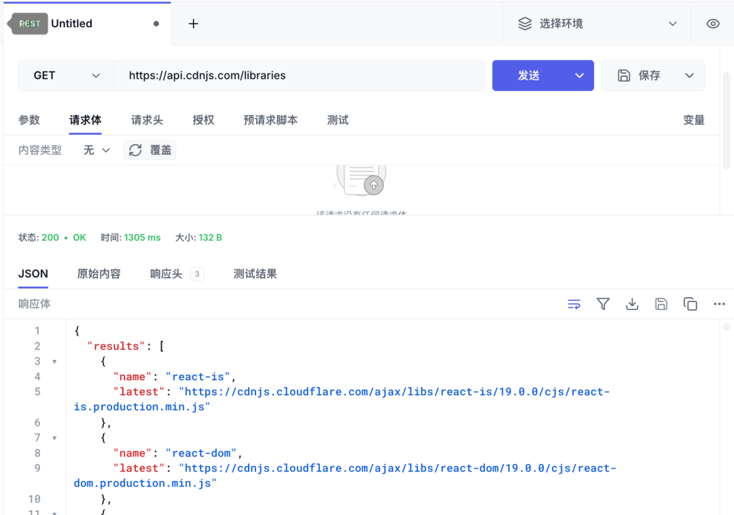Screen dimensions: 734x515
Task: Toggle word wrap in the response body
Action: point(574,304)
